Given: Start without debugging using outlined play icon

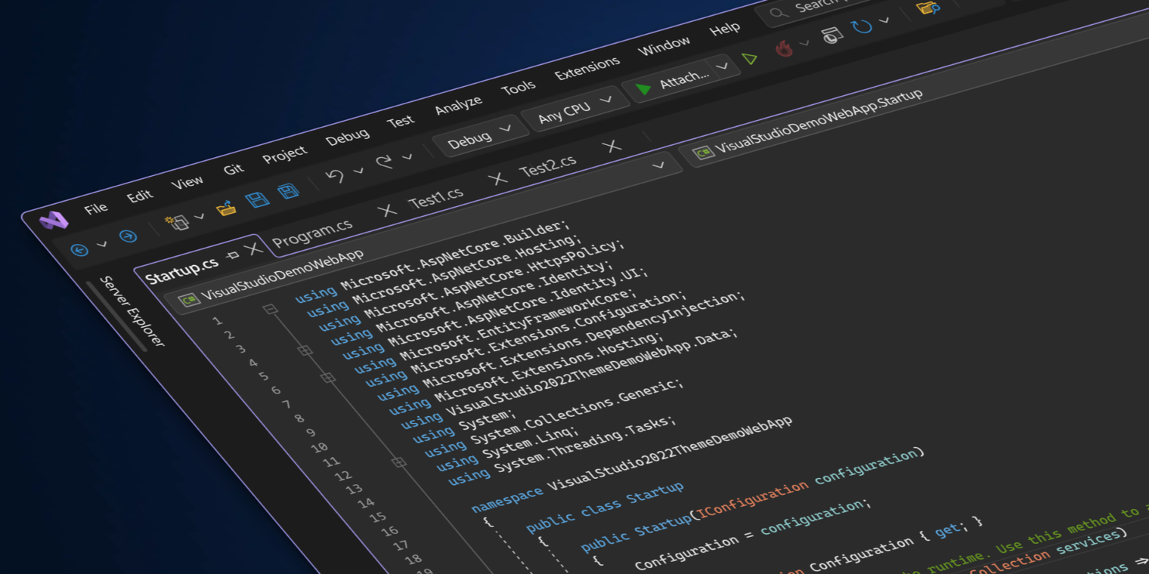Looking at the screenshot, I should [x=749, y=58].
